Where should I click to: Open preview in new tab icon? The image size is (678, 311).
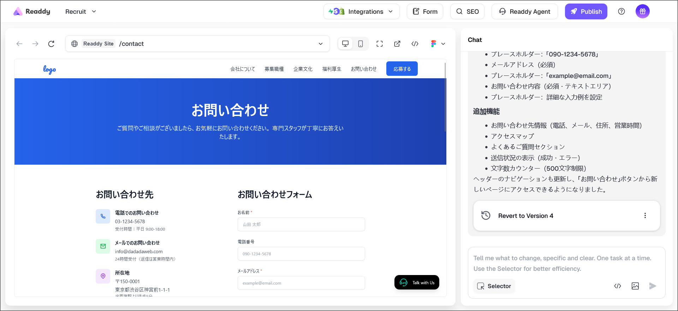(x=397, y=44)
